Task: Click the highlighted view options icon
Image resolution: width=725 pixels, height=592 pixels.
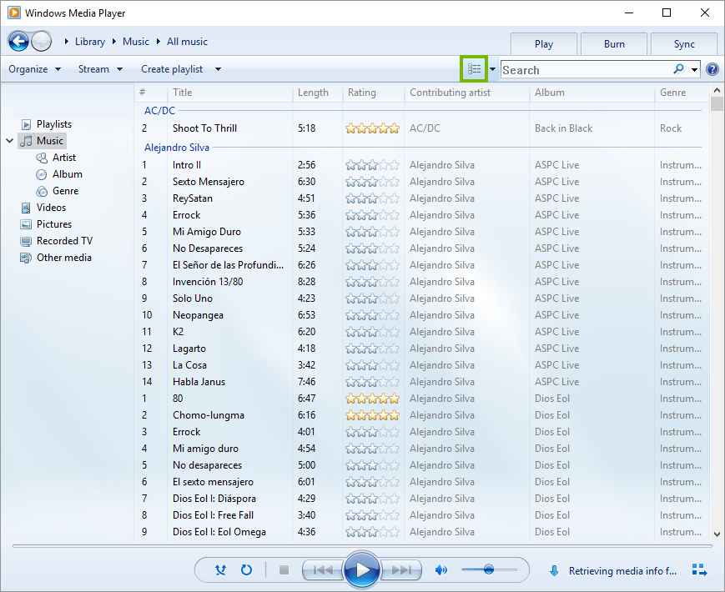Action: tap(473, 69)
